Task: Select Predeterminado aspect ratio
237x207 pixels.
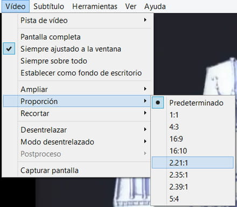Action: click(193, 103)
